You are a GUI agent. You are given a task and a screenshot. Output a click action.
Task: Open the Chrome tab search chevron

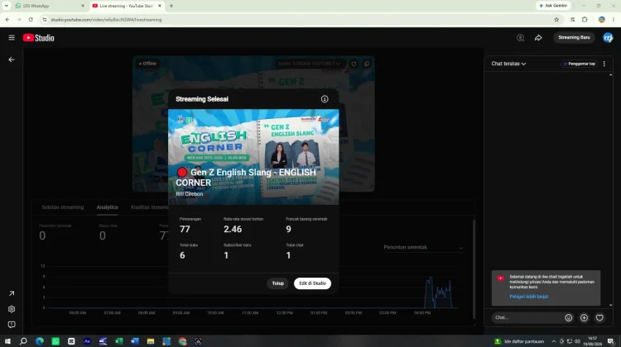click(x=7, y=6)
